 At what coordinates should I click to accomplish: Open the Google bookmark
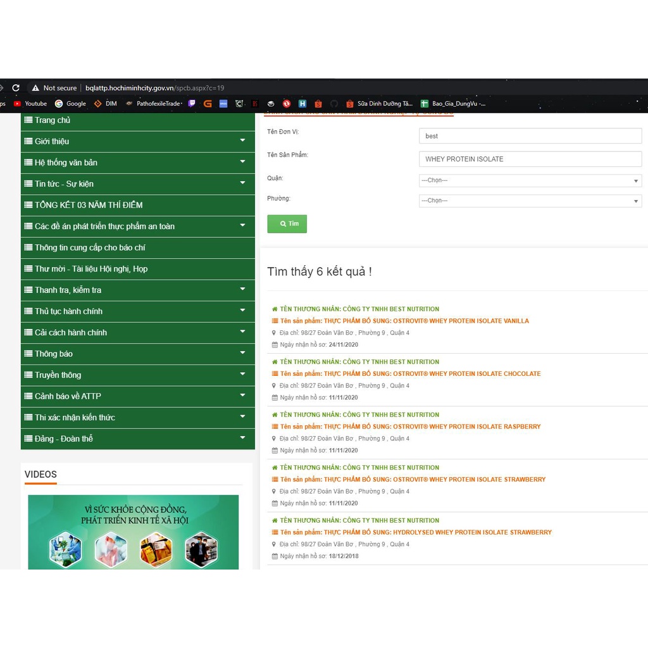pyautogui.click(x=70, y=104)
